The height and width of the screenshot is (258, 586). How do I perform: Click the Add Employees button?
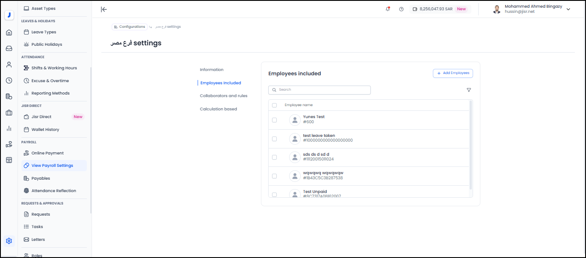[453, 73]
